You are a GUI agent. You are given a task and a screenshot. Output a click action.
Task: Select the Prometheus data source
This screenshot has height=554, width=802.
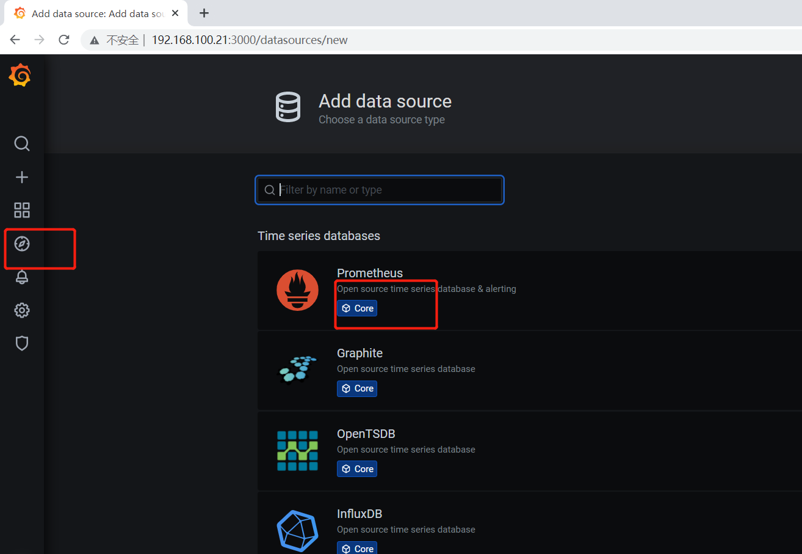pyautogui.click(x=529, y=290)
